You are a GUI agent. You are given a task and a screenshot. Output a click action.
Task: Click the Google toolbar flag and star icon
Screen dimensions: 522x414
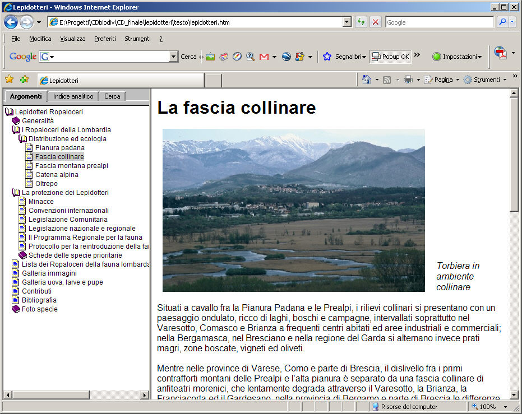(299, 57)
